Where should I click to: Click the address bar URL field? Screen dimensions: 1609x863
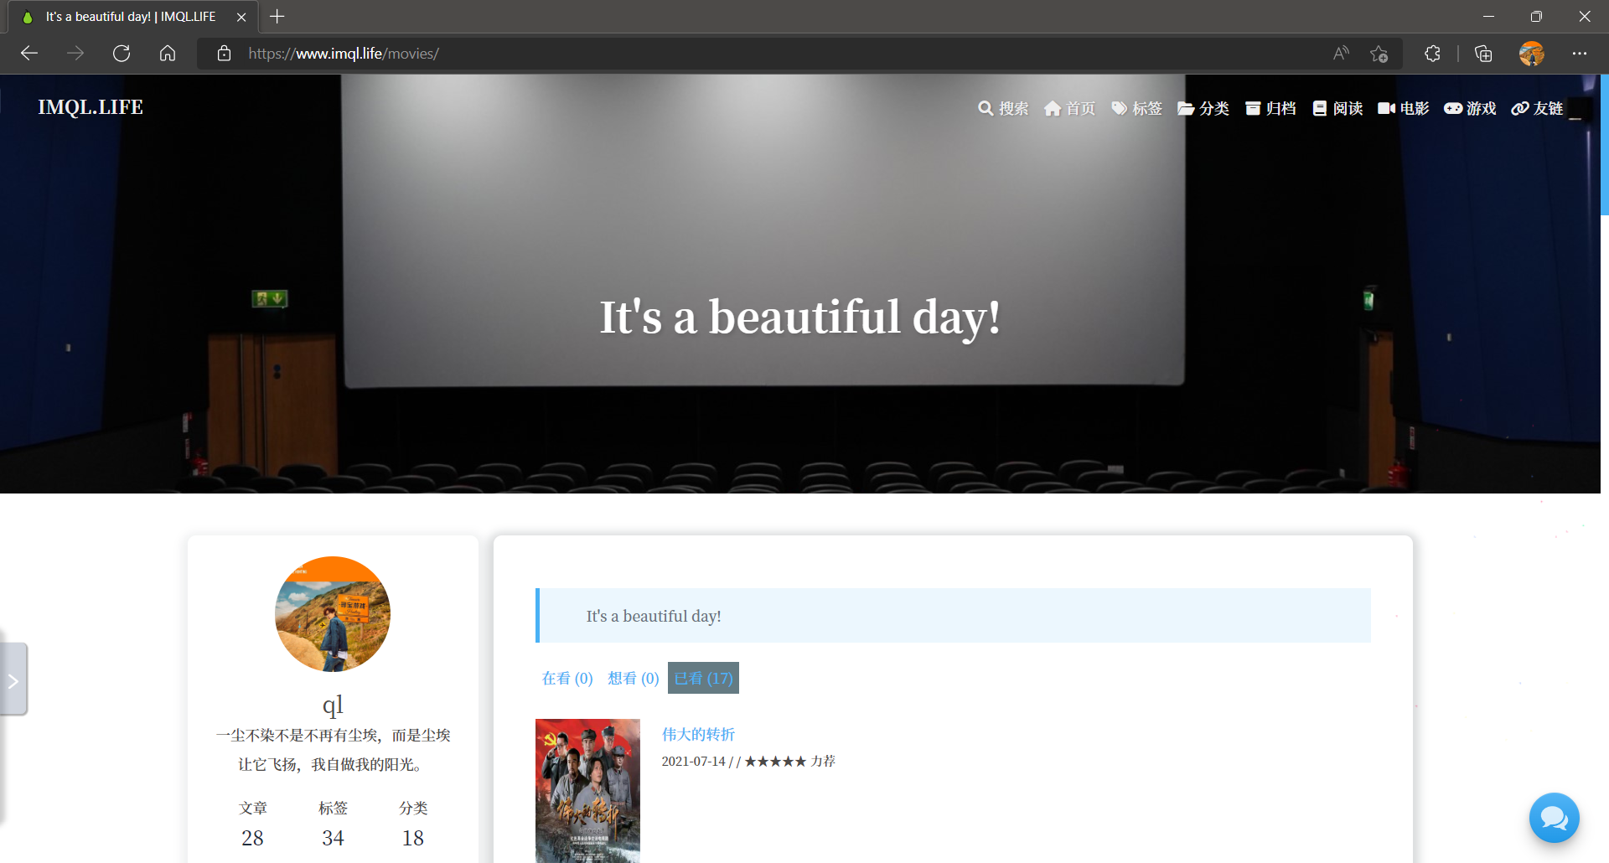click(x=754, y=54)
